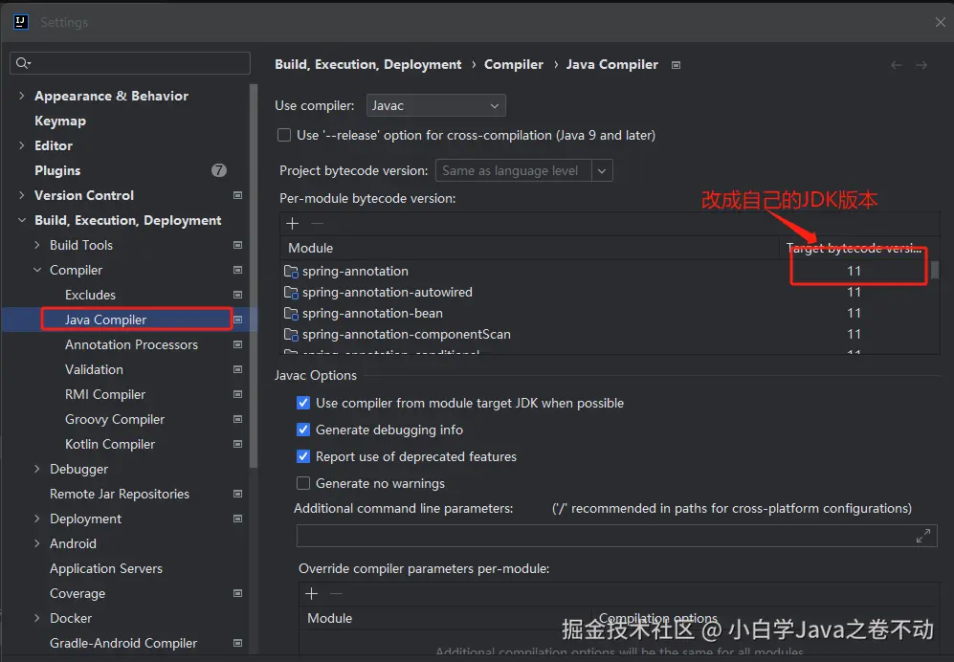The width and height of the screenshot is (954, 662).
Task: Select Excludes under Compiler
Action: click(x=90, y=295)
